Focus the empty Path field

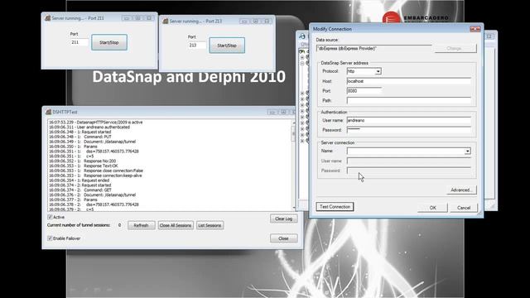[x=408, y=100]
